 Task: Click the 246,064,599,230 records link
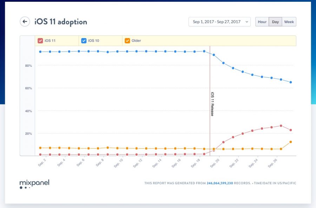pyautogui.click(x=224, y=183)
